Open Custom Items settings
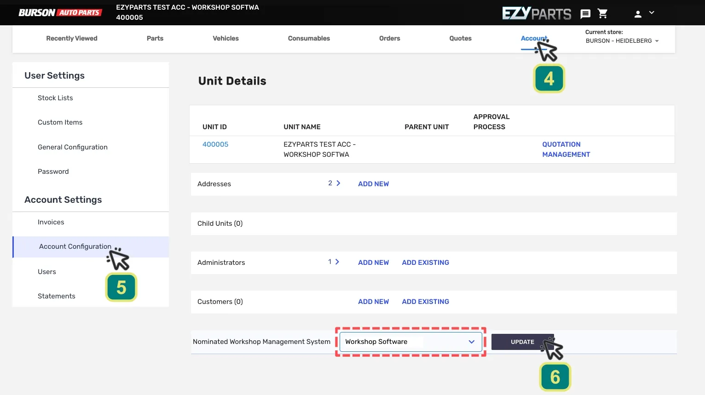 [60, 122]
